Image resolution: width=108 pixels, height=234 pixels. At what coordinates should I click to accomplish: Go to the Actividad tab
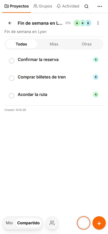click(x=68, y=6)
